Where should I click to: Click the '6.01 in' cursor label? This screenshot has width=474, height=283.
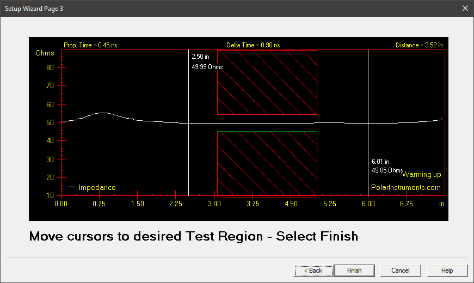point(380,162)
